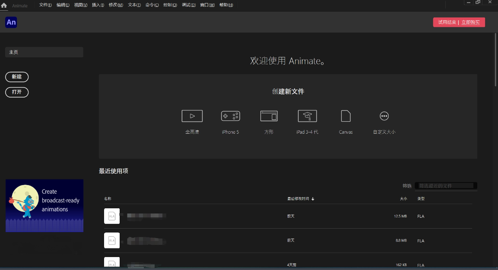The height and width of the screenshot is (270, 498).
Task: Open the 162 KB FLA file icon
Action: (x=112, y=262)
